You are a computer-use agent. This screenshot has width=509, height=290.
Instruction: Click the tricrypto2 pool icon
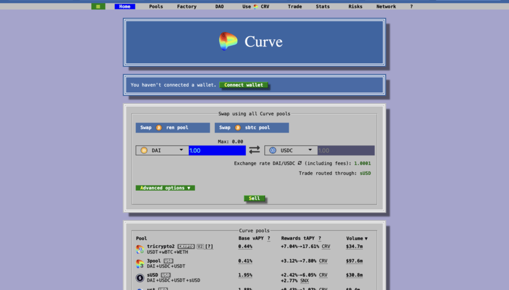pyautogui.click(x=140, y=249)
